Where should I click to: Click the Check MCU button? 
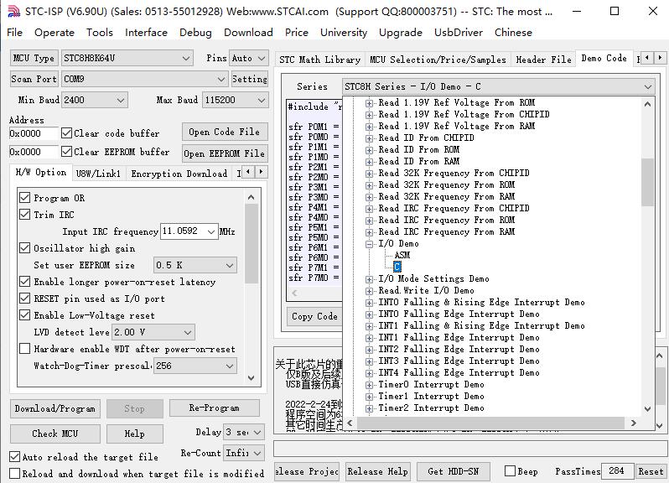pyautogui.click(x=55, y=434)
